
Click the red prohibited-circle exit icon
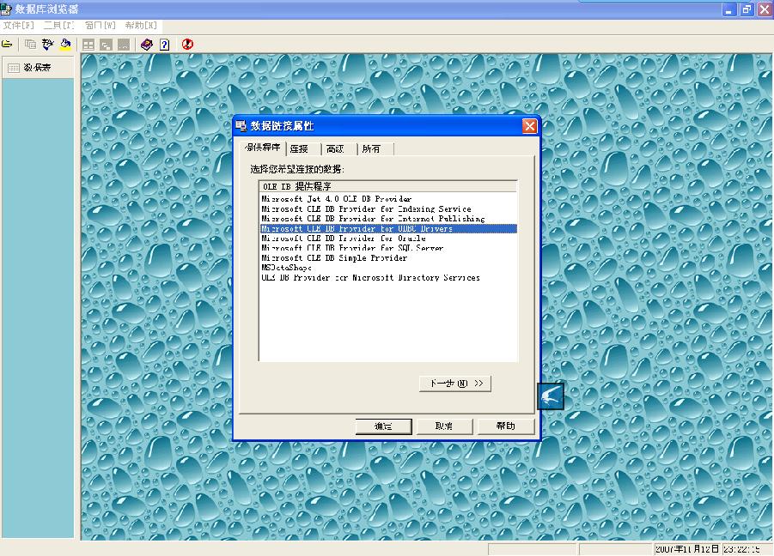click(187, 44)
